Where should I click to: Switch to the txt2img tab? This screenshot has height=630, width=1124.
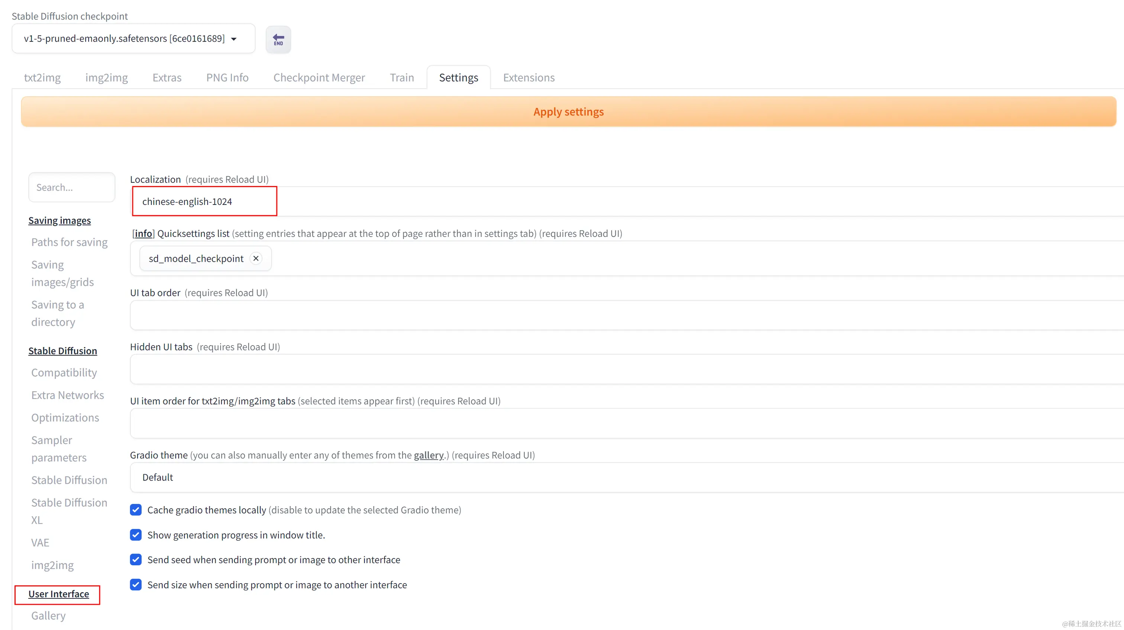pyautogui.click(x=42, y=78)
